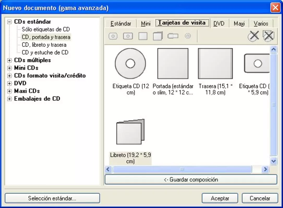Add small mini CD ring element
283x208 pixels.
188,36
